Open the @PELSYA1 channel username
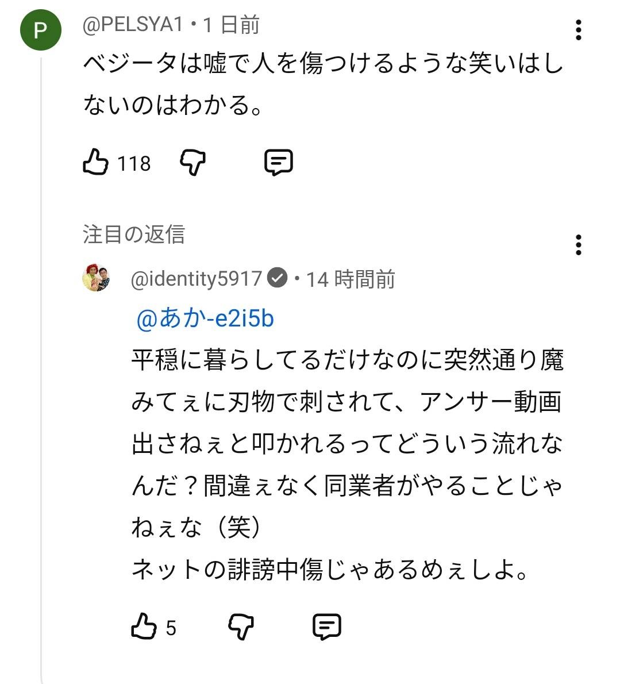This screenshot has height=684, width=620. [x=133, y=25]
